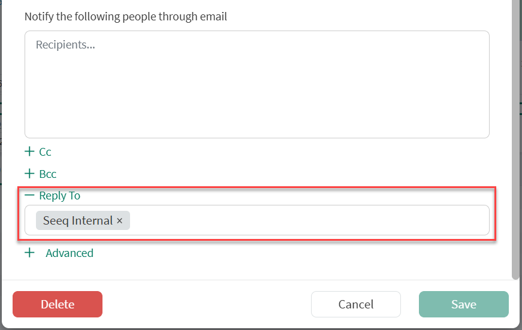Screen dimensions: 522x330
Task: Click the dimmed backdrop left of the dialog
Action: coord(1,180)
